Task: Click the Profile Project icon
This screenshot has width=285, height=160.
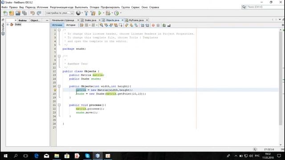Action: coord(117,13)
